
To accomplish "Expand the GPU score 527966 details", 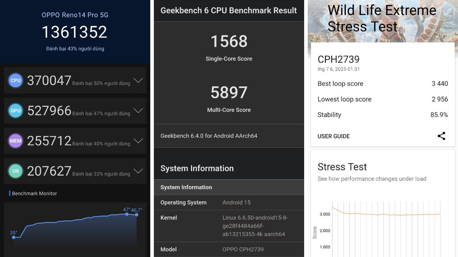I will (138, 111).
